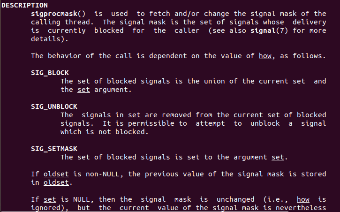Image resolution: width=340 pixels, height=212 pixels.
Task: Click underlined set ending SIG_SETMASK description
Action: (x=278, y=158)
